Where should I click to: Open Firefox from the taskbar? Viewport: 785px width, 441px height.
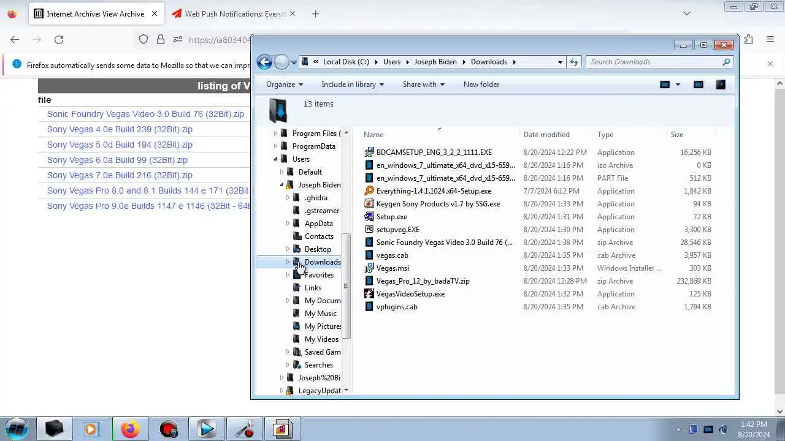click(130, 429)
